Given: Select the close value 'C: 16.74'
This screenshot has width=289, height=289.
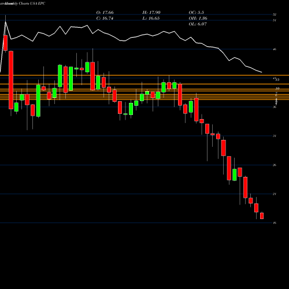Looking at the screenshot, I should click(x=105, y=18).
